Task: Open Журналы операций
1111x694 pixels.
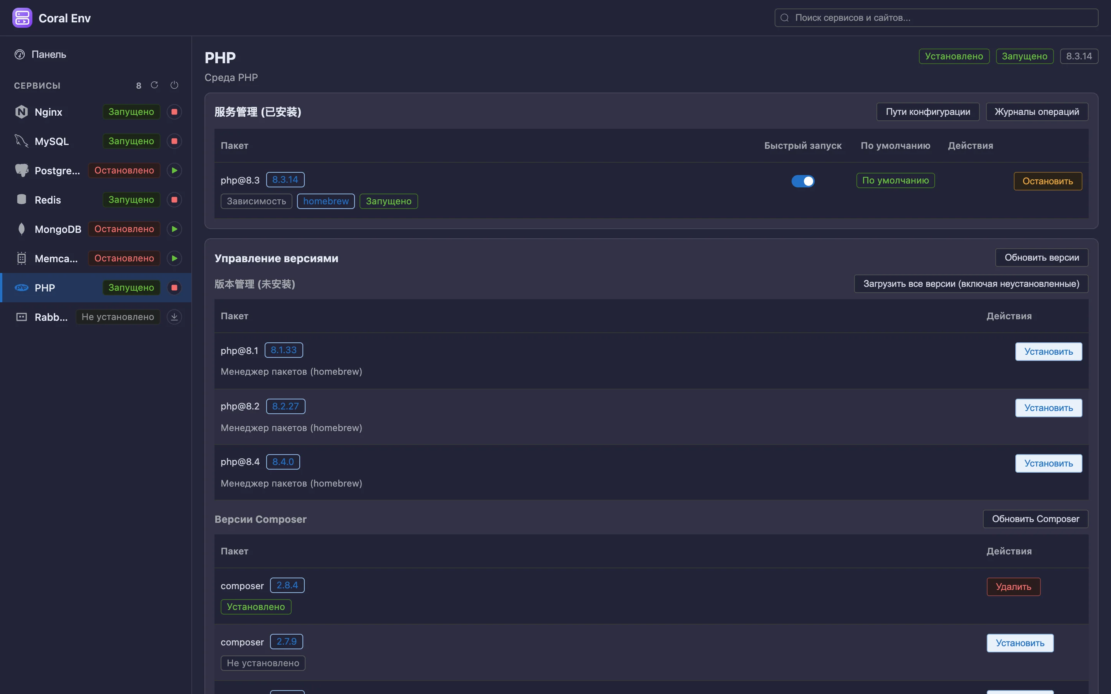Action: [x=1037, y=112]
